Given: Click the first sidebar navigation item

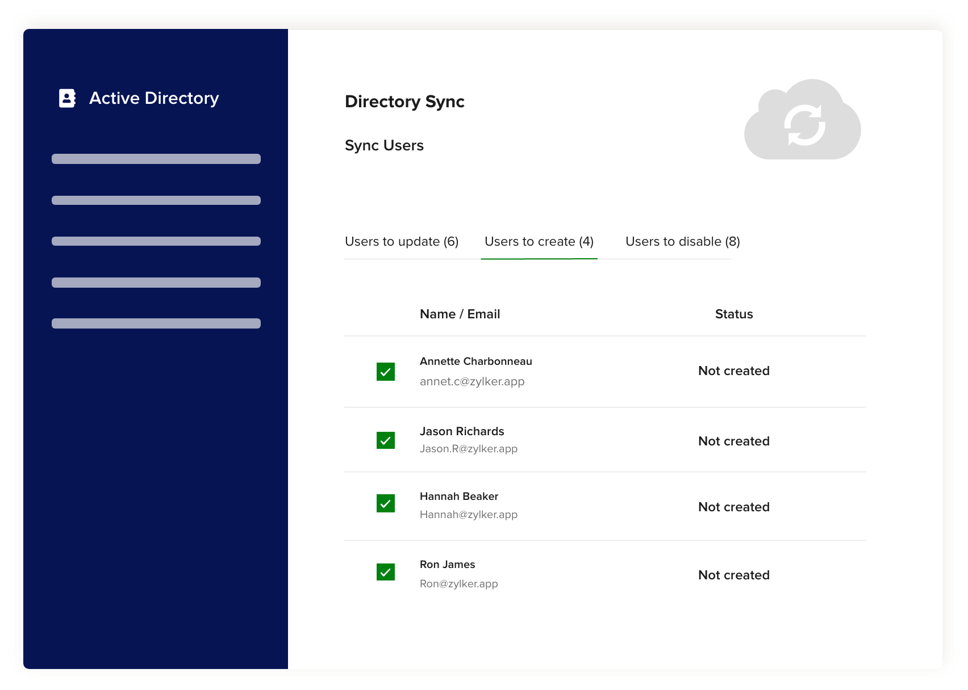Looking at the screenshot, I should click(x=156, y=159).
